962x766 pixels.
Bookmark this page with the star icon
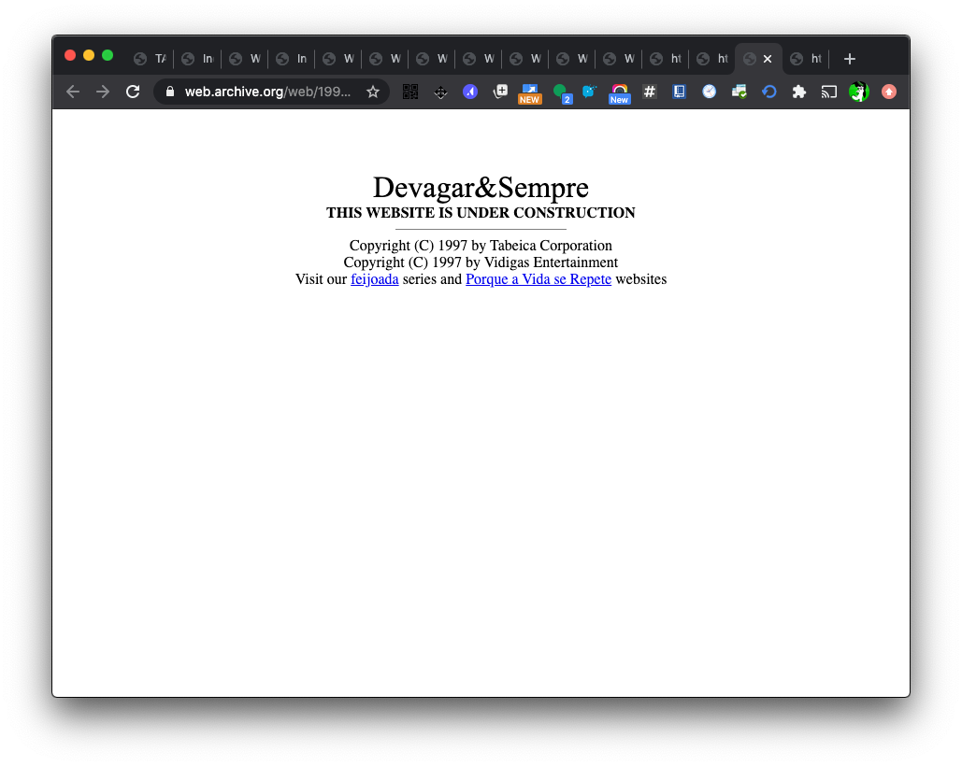pos(373,92)
